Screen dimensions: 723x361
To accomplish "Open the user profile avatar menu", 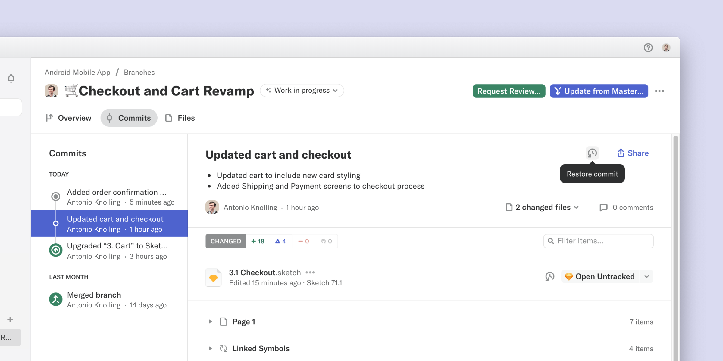I will tap(666, 48).
